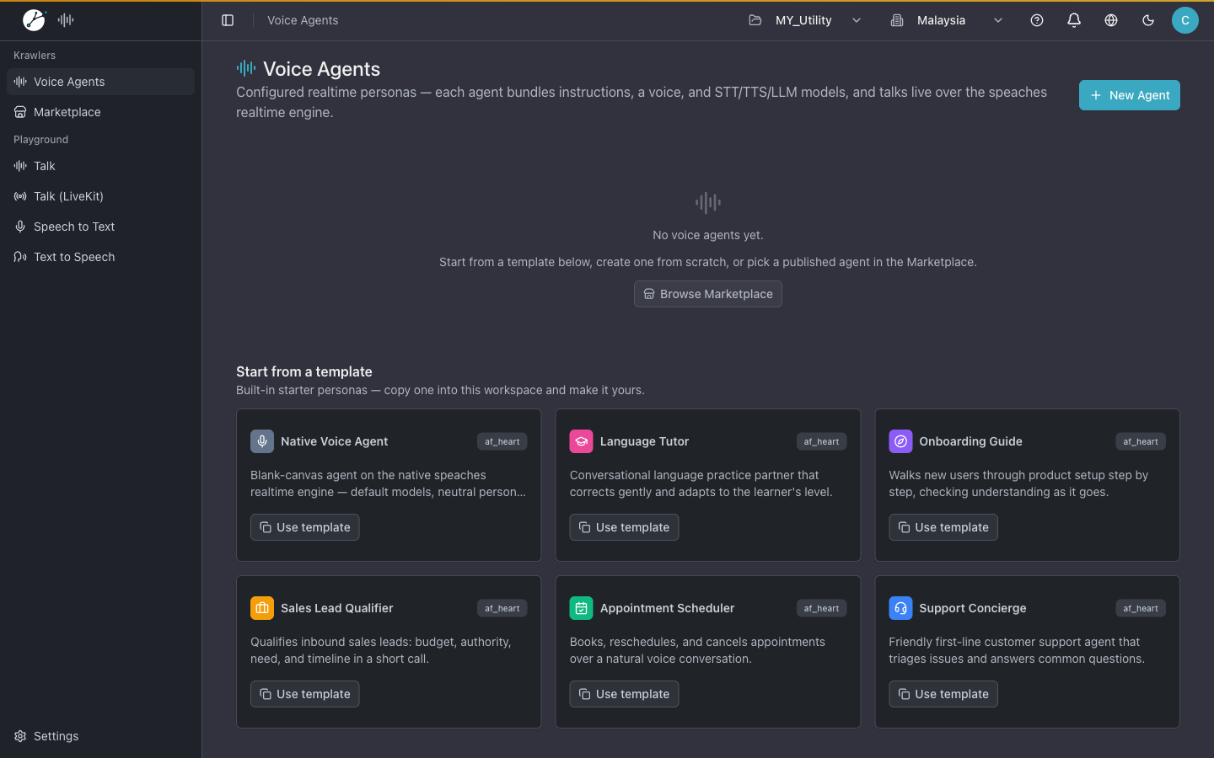Click the waveform icon beside the logo

66,20
